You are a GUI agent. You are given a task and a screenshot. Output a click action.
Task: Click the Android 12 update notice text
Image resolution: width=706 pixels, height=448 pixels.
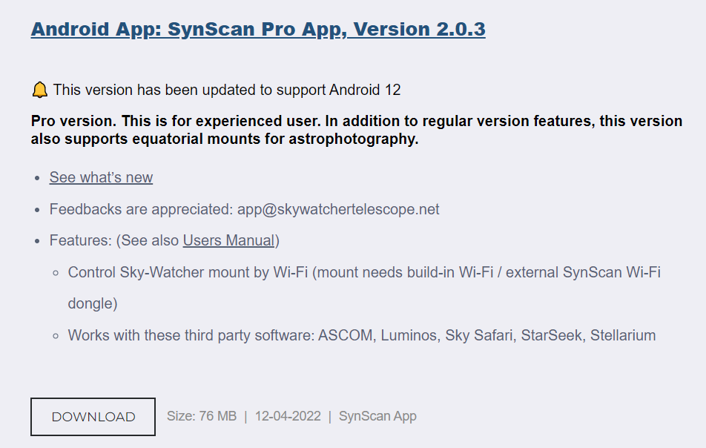click(227, 90)
